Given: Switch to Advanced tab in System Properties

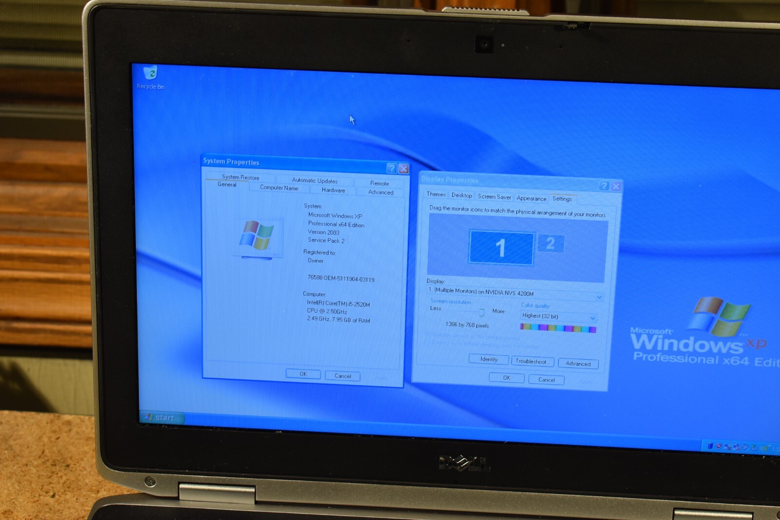Looking at the screenshot, I should click(x=381, y=192).
